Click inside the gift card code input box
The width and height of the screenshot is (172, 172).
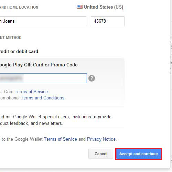pos(43,78)
